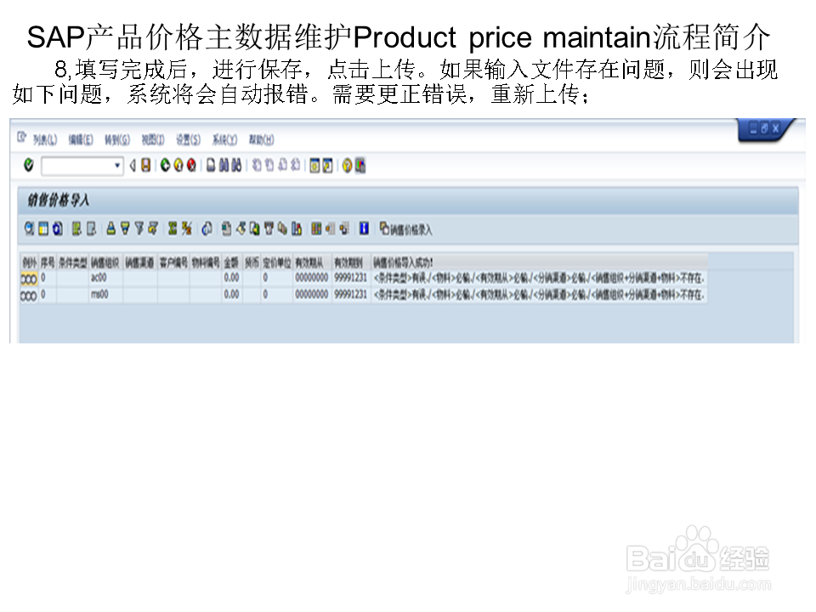Click the Find binoculars icon

(x=224, y=166)
